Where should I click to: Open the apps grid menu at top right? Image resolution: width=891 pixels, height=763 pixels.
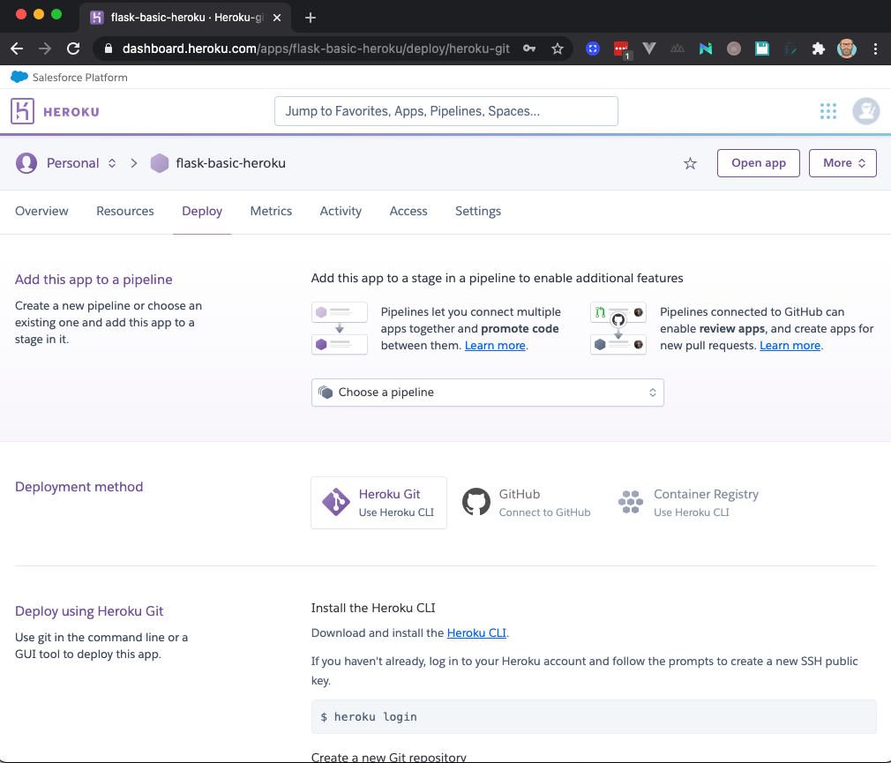[827, 110]
